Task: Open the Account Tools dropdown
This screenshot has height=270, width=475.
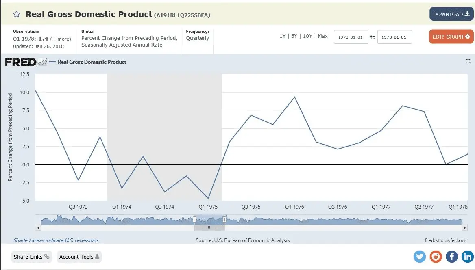Action: [x=79, y=257]
